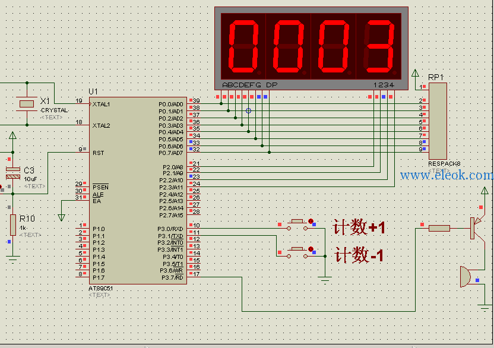
Task: Click pin number 17 beside P3.7/RD
Action: pyautogui.click(x=197, y=274)
